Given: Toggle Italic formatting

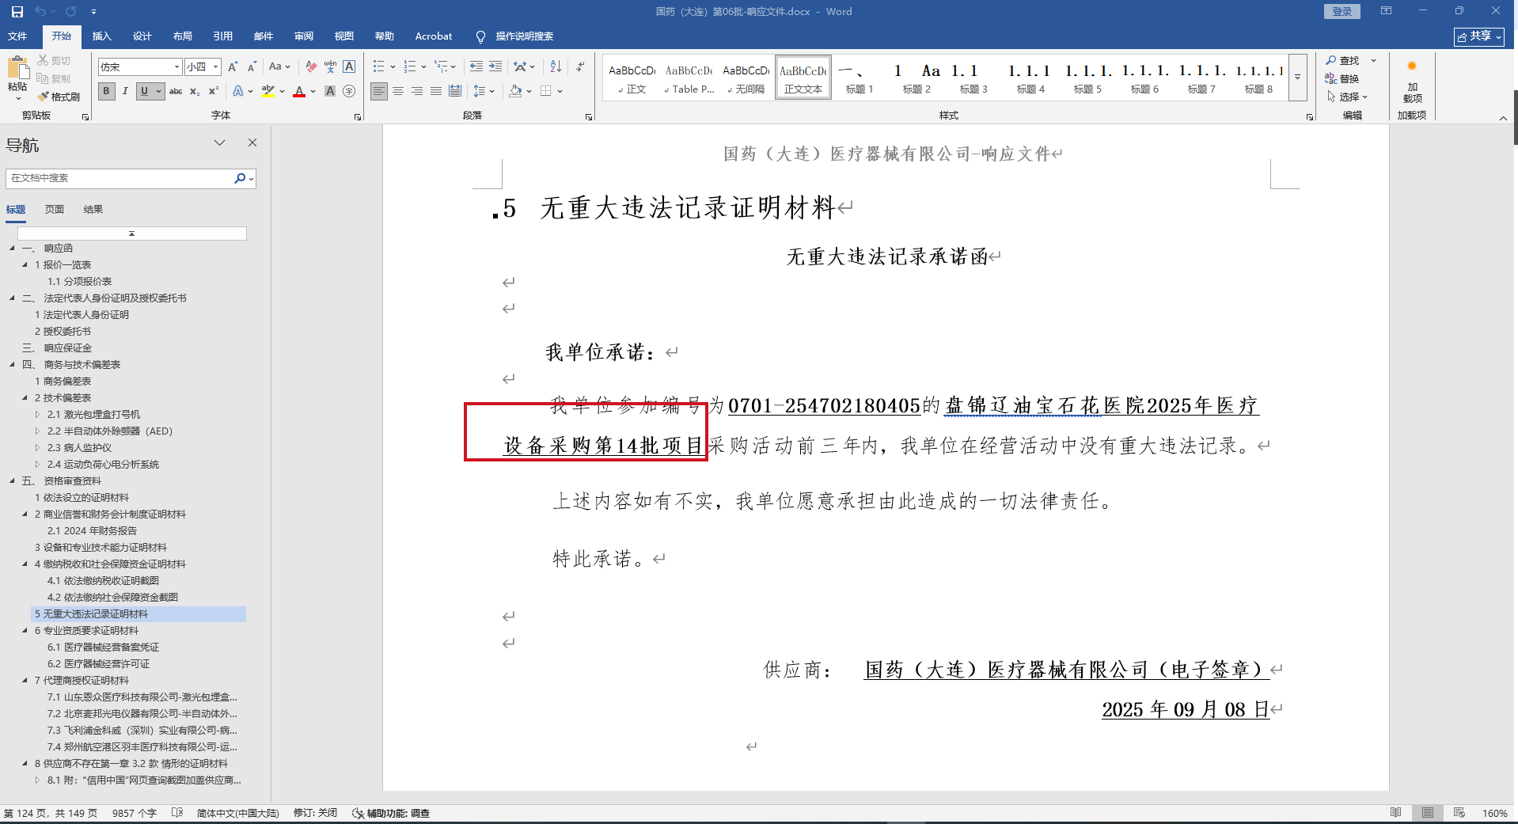Looking at the screenshot, I should [x=125, y=91].
